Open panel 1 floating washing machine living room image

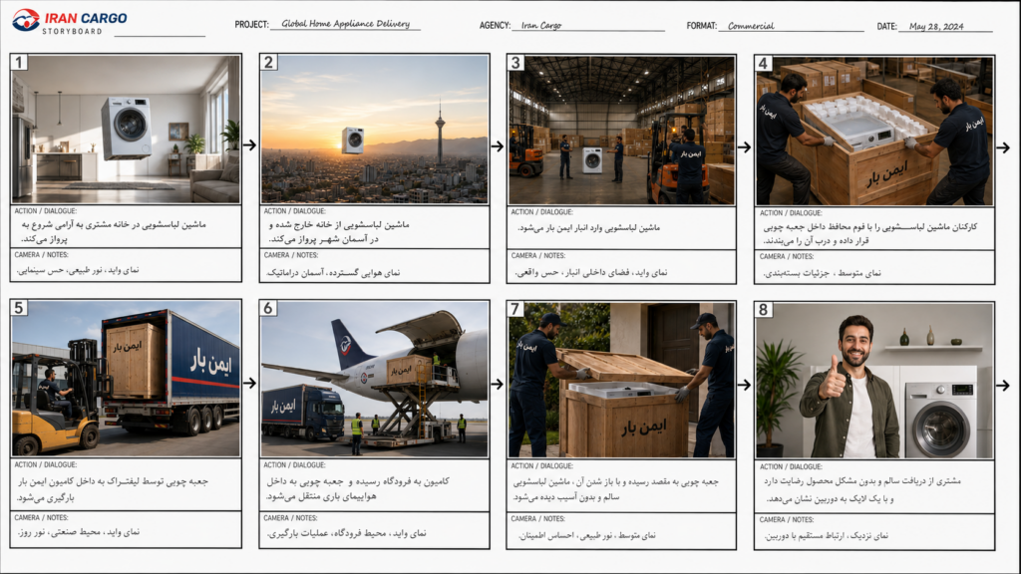(x=127, y=129)
